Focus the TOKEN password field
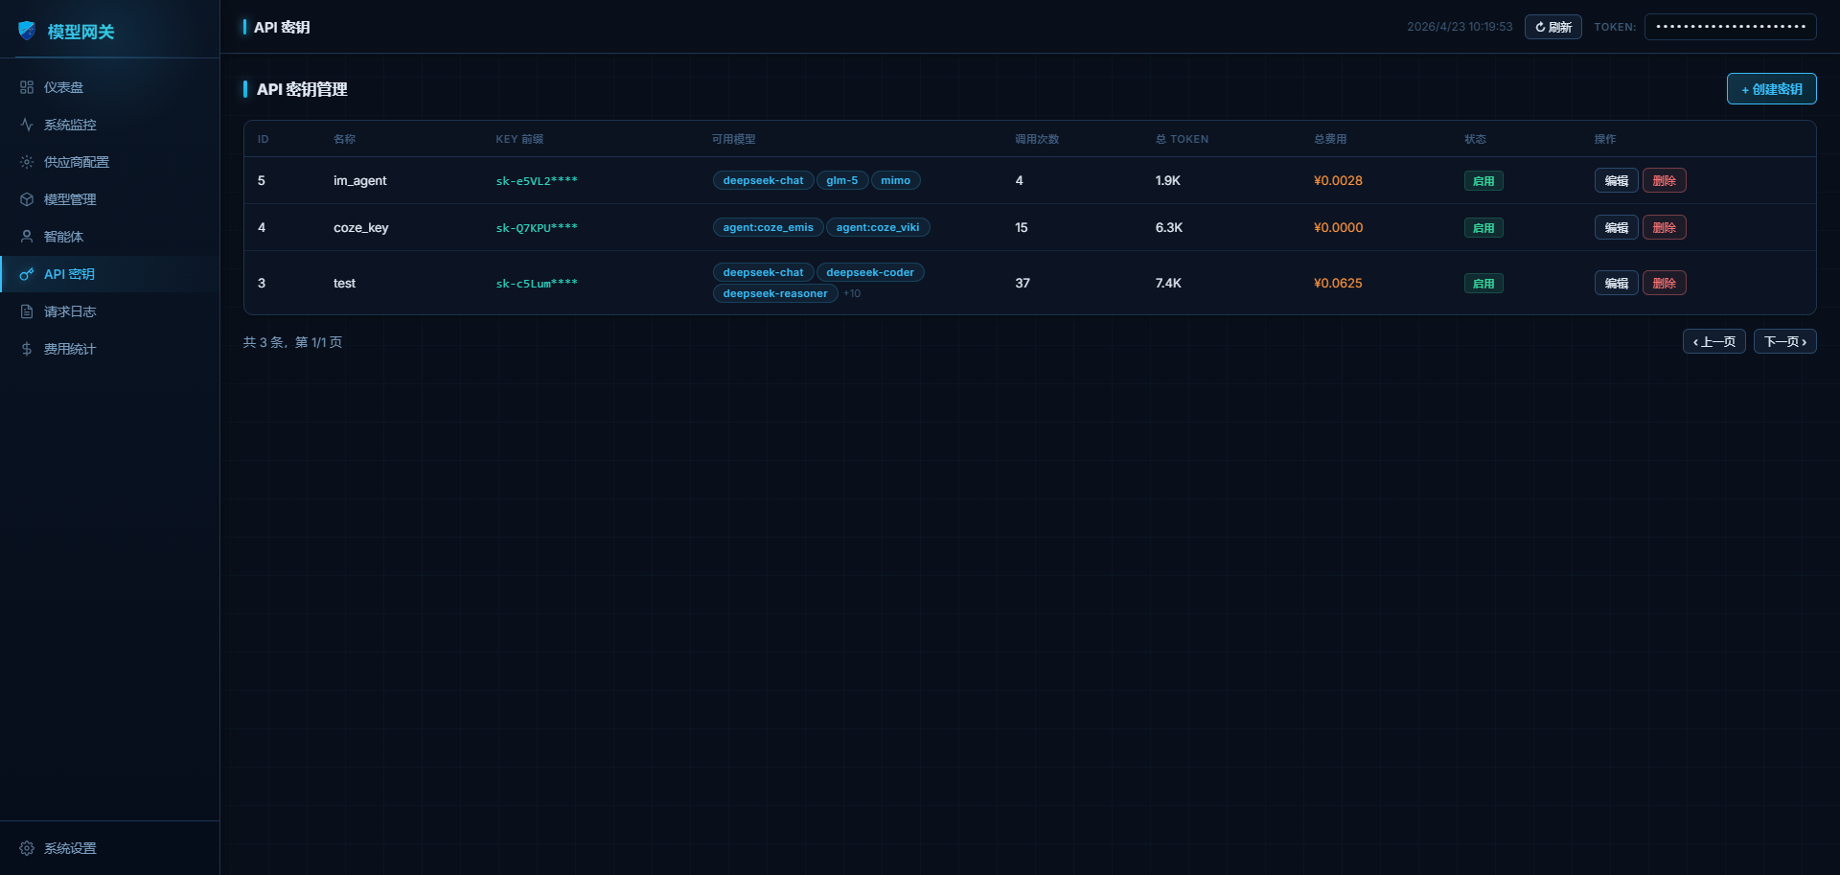This screenshot has height=875, width=1840. [x=1730, y=27]
